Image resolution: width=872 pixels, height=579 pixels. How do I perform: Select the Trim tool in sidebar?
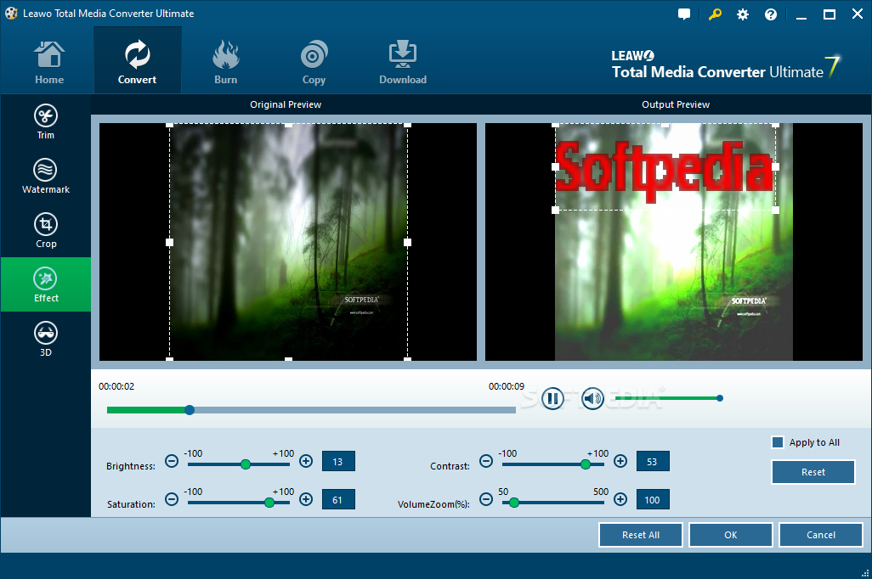[46, 121]
